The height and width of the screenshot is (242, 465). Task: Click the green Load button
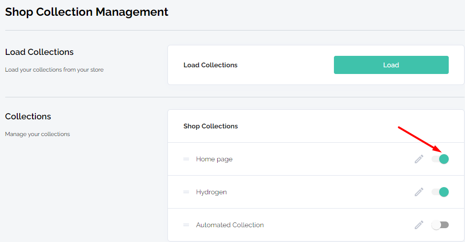tap(391, 65)
